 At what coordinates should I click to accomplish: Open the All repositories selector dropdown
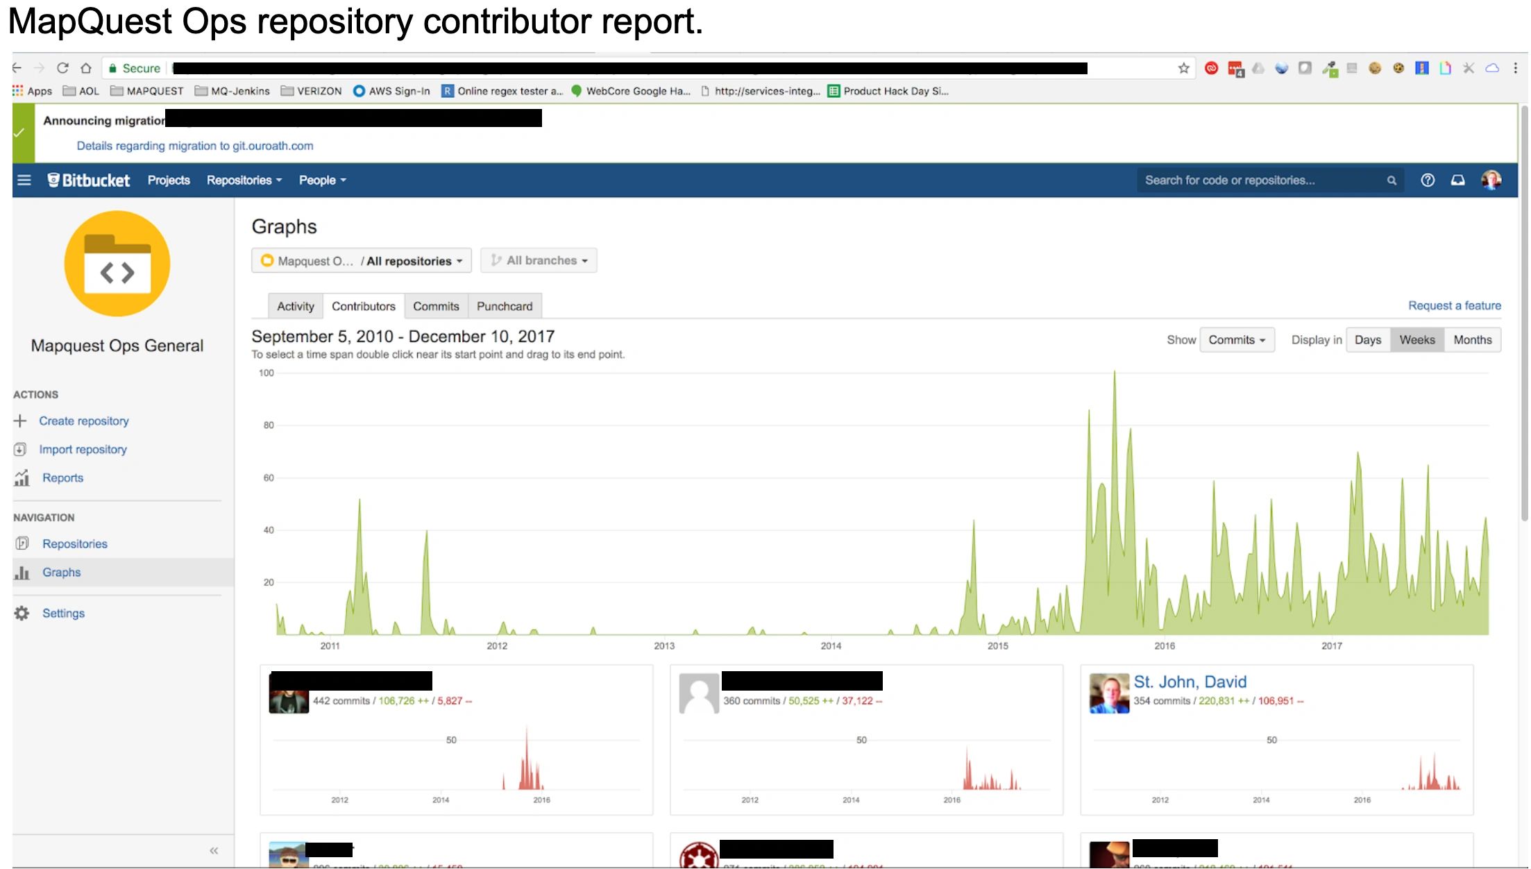tap(362, 261)
